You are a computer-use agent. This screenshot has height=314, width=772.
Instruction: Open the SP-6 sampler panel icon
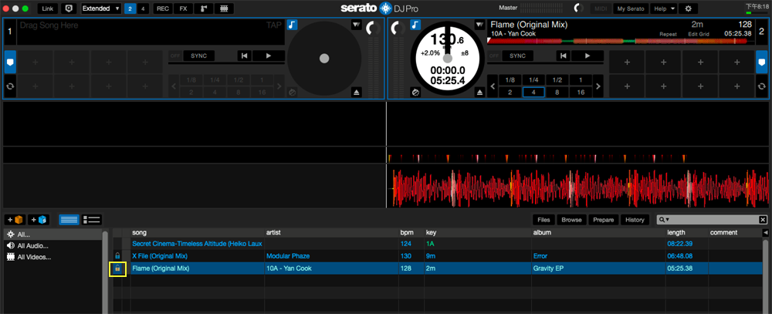click(x=204, y=8)
